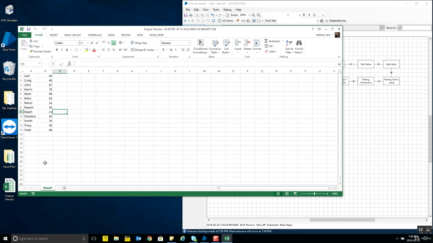Viewport: 433px width, 243px height.
Task: Click the yellow fill color swatch
Action: click(x=87, y=50)
